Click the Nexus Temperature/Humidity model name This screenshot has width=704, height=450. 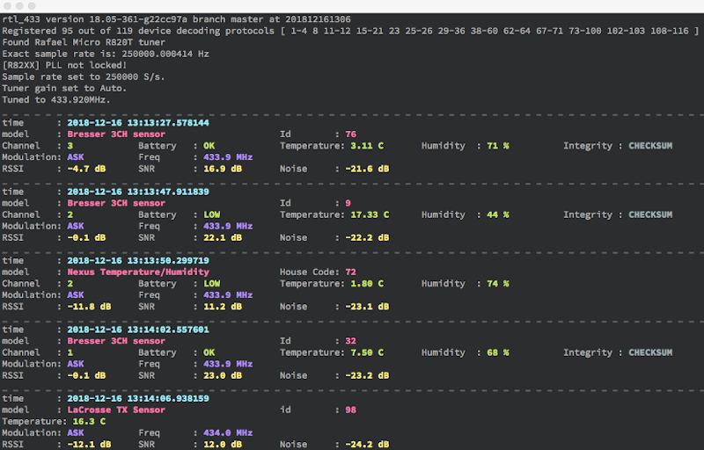[x=138, y=272]
